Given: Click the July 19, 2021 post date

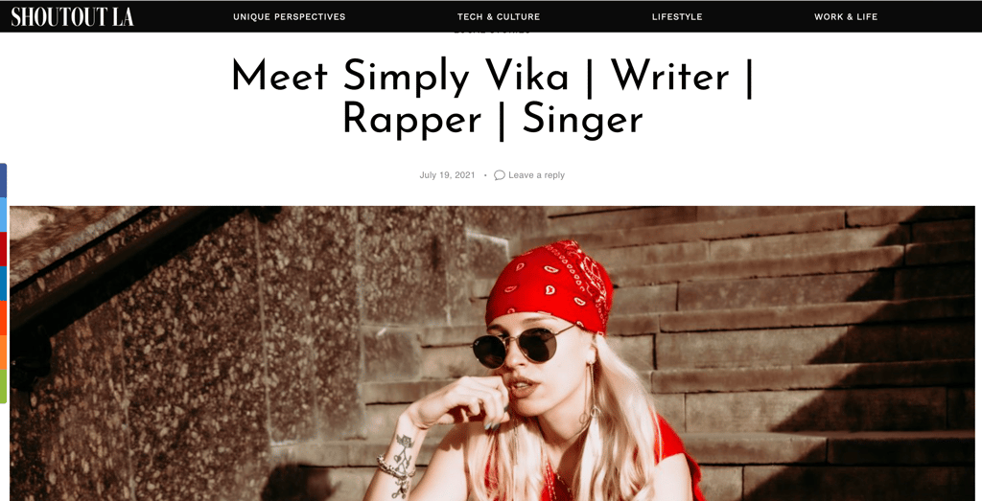Looking at the screenshot, I should [447, 175].
